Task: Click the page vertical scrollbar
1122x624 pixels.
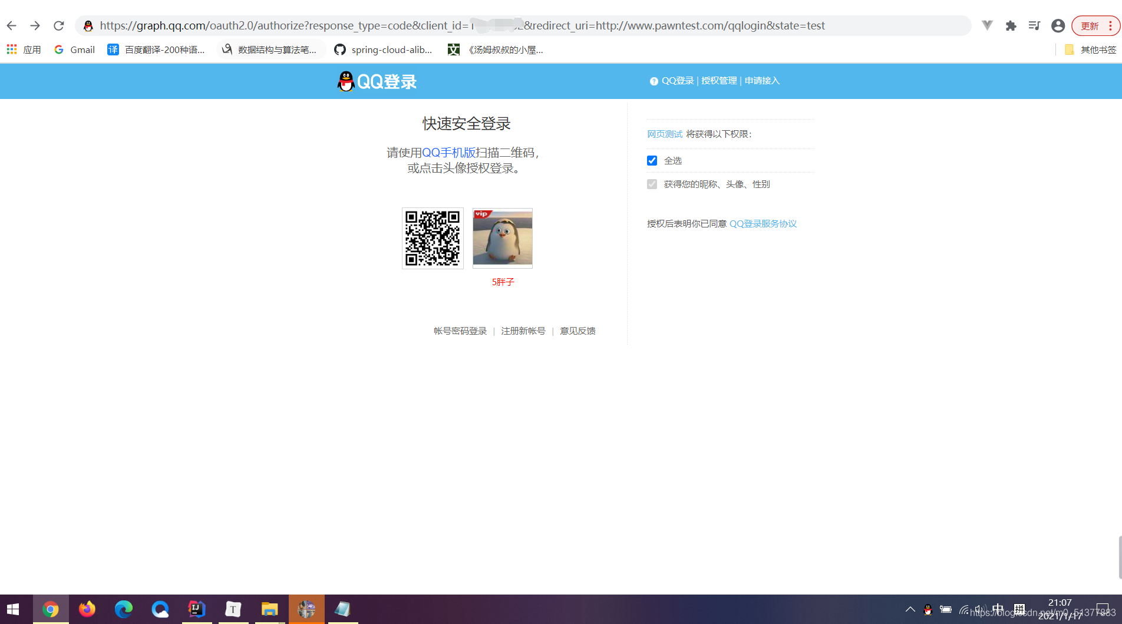Action: 1120,557
